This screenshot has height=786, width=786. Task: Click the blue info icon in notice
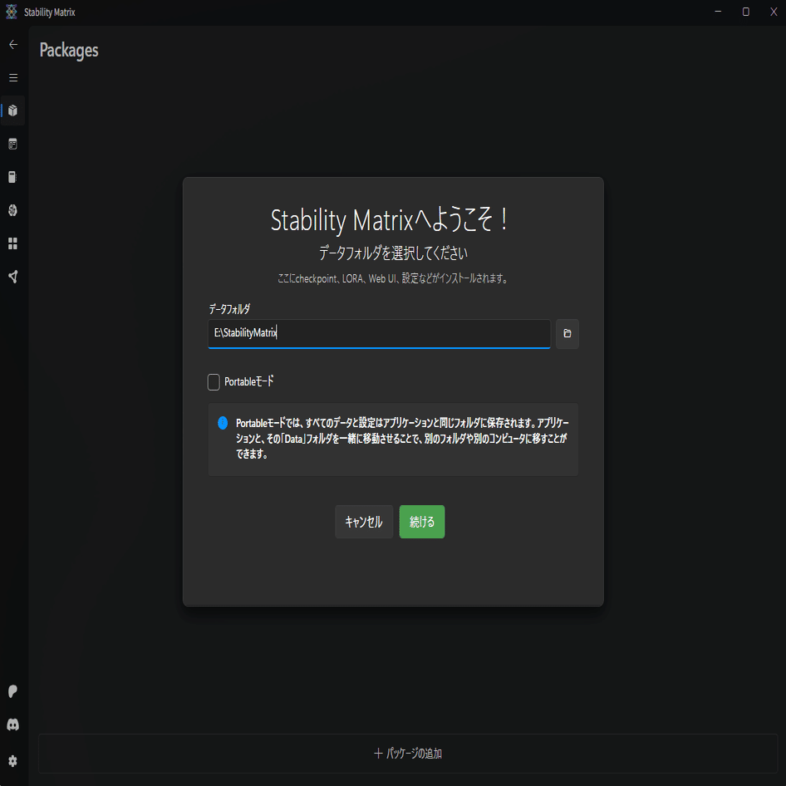point(223,423)
